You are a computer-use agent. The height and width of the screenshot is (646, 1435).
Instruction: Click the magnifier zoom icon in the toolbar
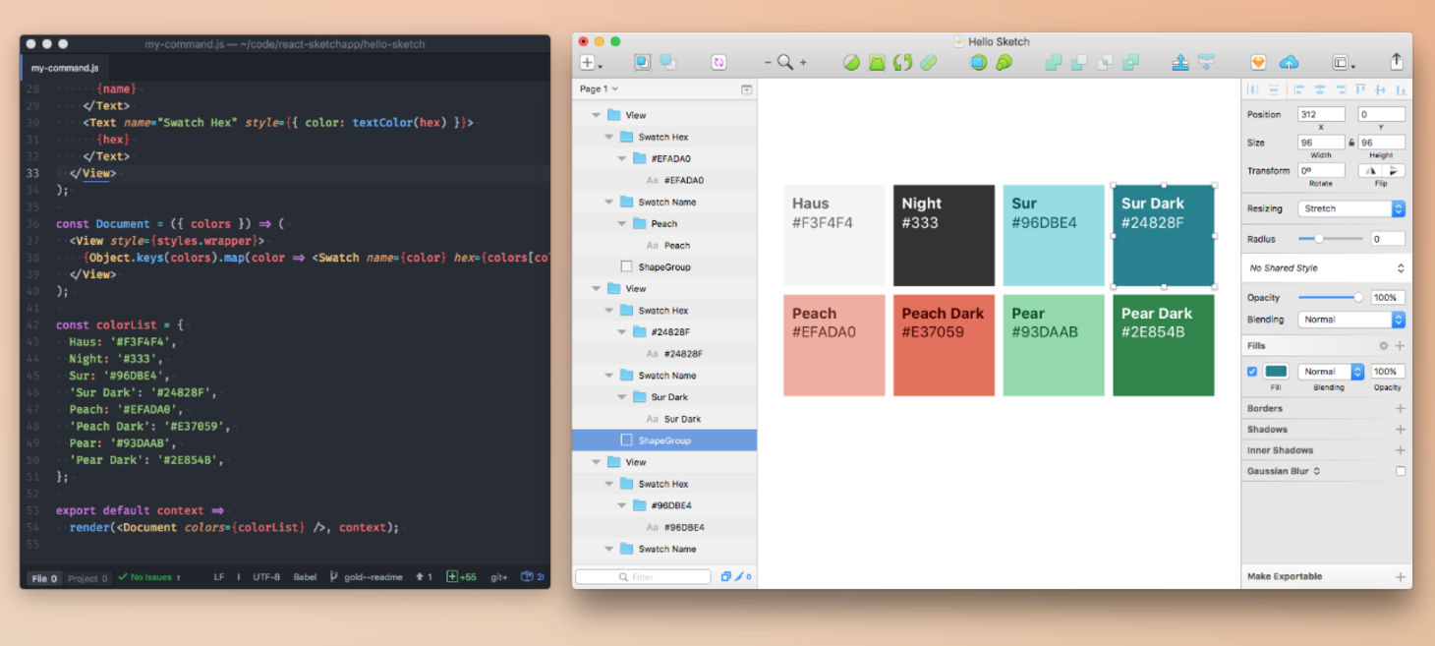tap(785, 62)
